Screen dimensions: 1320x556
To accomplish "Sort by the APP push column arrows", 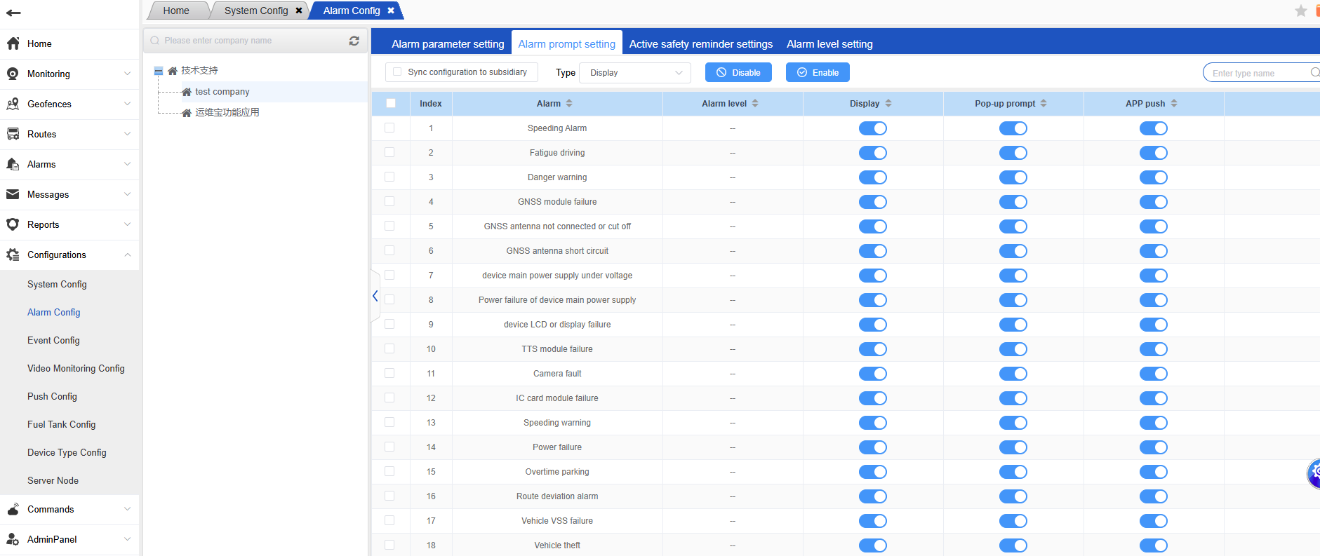I will tap(1174, 103).
